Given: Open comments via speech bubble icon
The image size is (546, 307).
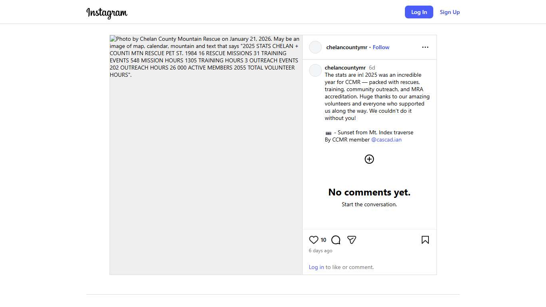Looking at the screenshot, I should pos(336,240).
